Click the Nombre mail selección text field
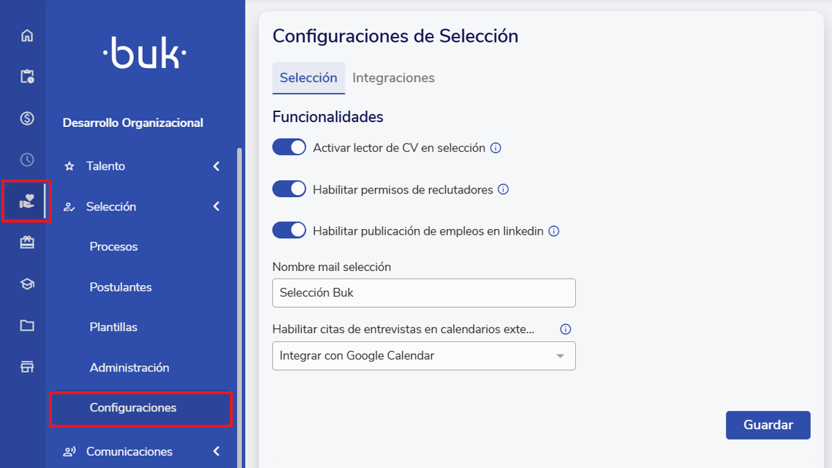Screen dimensions: 832x468 point(423,293)
